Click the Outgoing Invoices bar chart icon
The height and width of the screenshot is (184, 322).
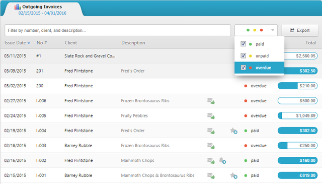(18, 7)
